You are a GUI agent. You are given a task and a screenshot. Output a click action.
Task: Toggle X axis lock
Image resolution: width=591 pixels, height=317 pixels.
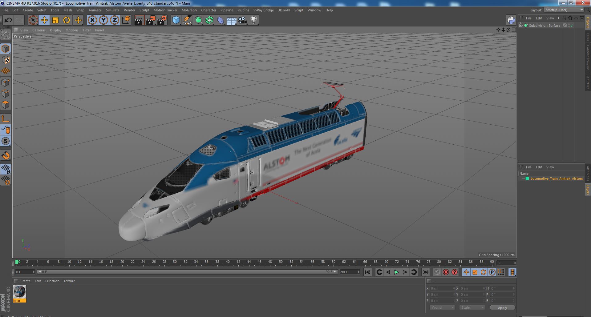click(x=92, y=20)
